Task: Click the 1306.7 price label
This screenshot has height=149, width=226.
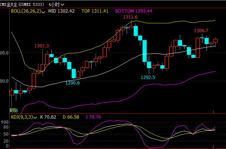Action: point(201,31)
